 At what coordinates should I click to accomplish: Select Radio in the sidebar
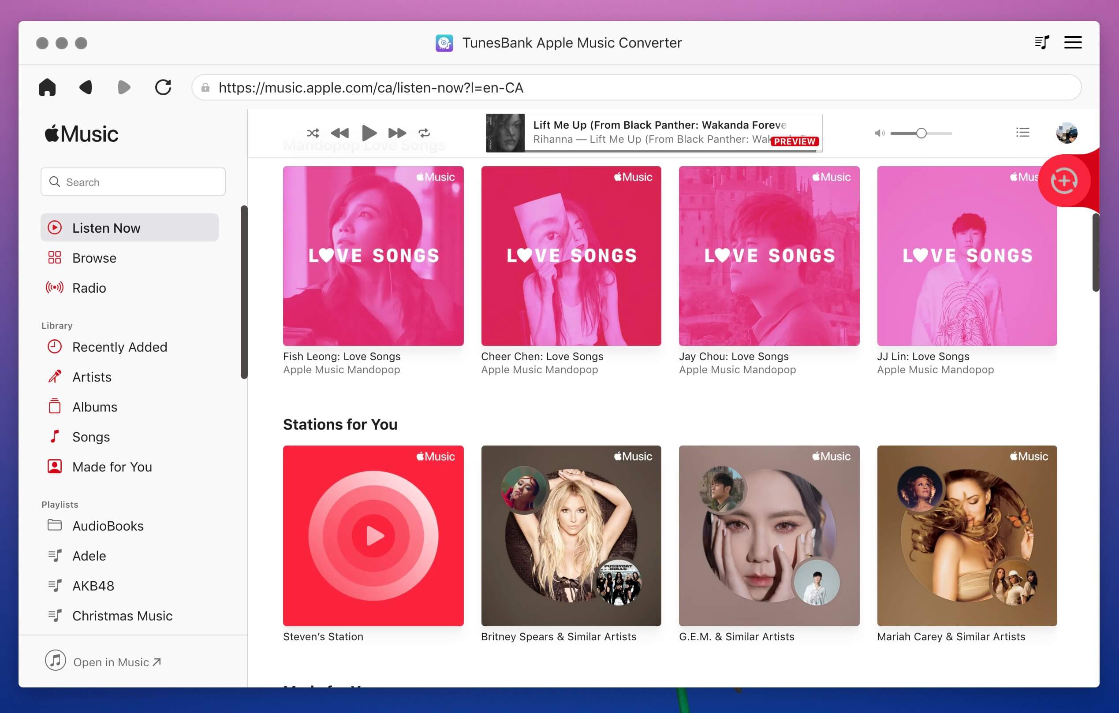click(x=89, y=288)
